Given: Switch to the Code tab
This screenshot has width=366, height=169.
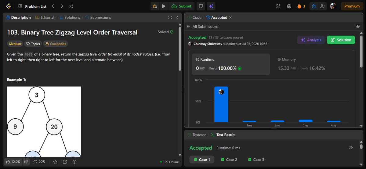Looking at the screenshot, I should tap(194, 17).
